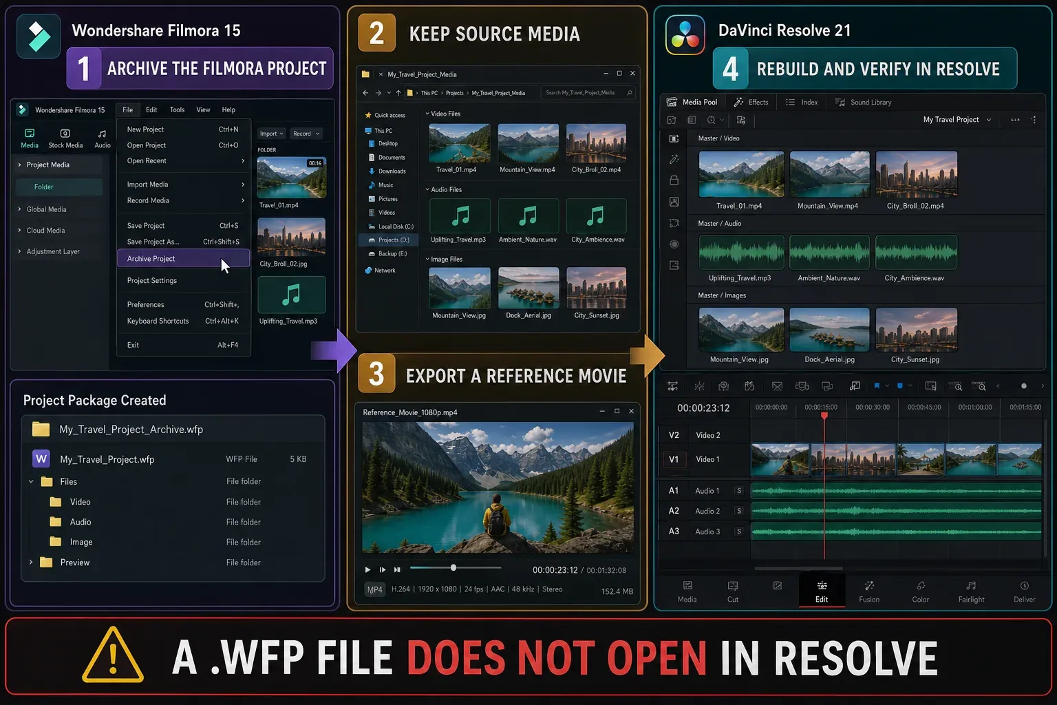Expand Cloud Media in the Filmora sidebar
1057x705 pixels.
coord(19,231)
